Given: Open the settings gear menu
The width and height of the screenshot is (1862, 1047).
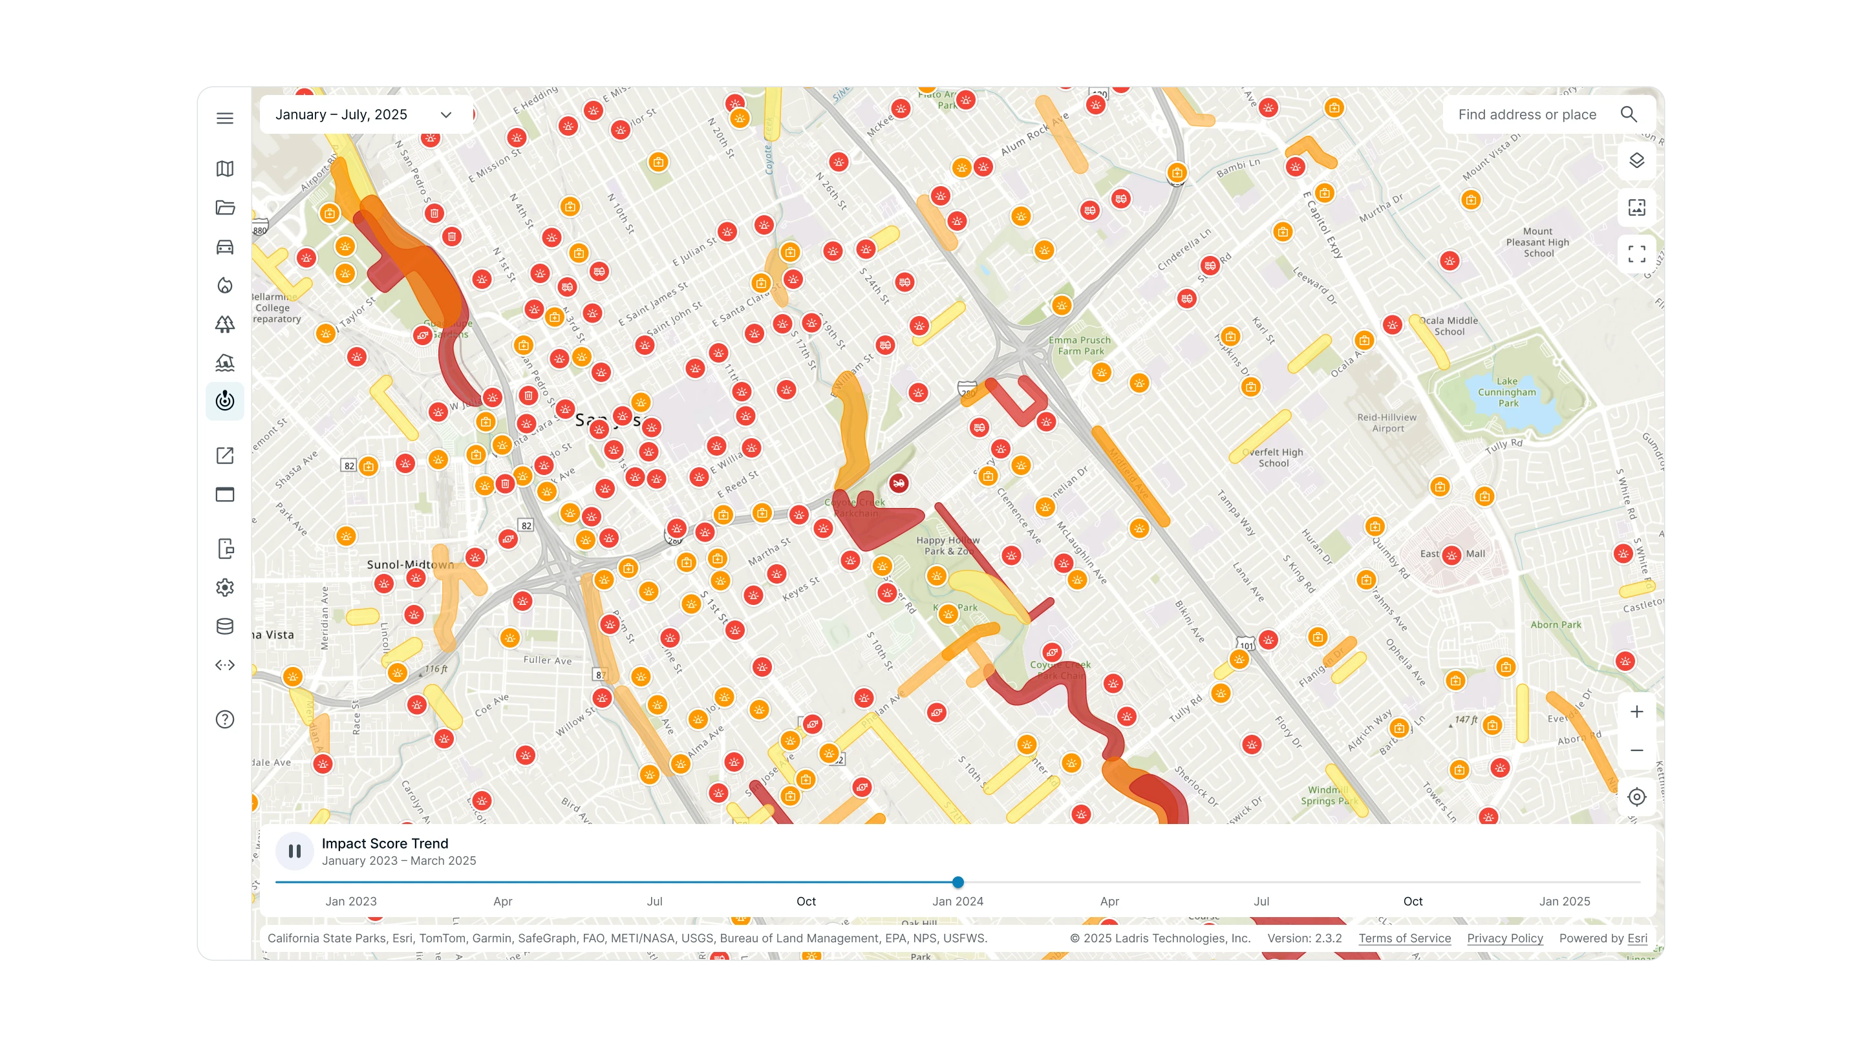Looking at the screenshot, I should [x=225, y=587].
